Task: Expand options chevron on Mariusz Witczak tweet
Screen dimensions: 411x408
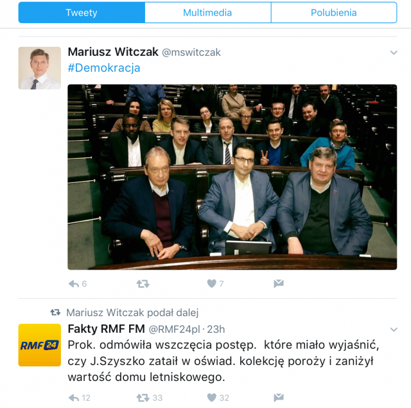Action: [x=394, y=53]
